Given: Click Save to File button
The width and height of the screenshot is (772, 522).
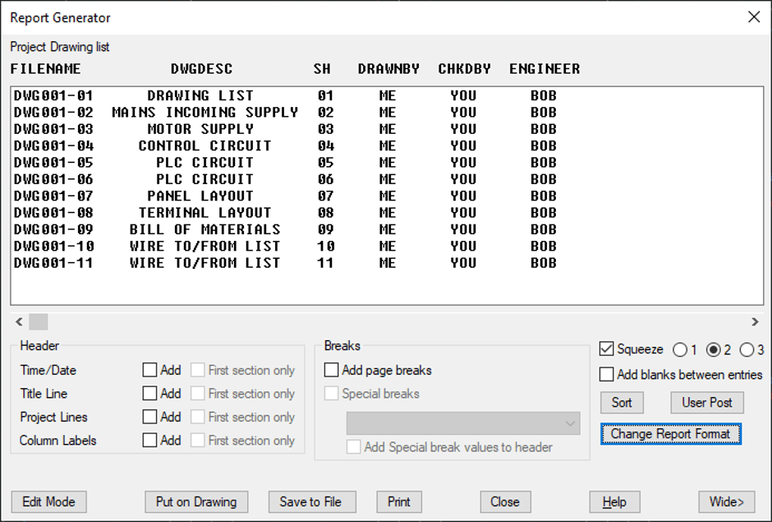Looking at the screenshot, I should click(x=312, y=501).
